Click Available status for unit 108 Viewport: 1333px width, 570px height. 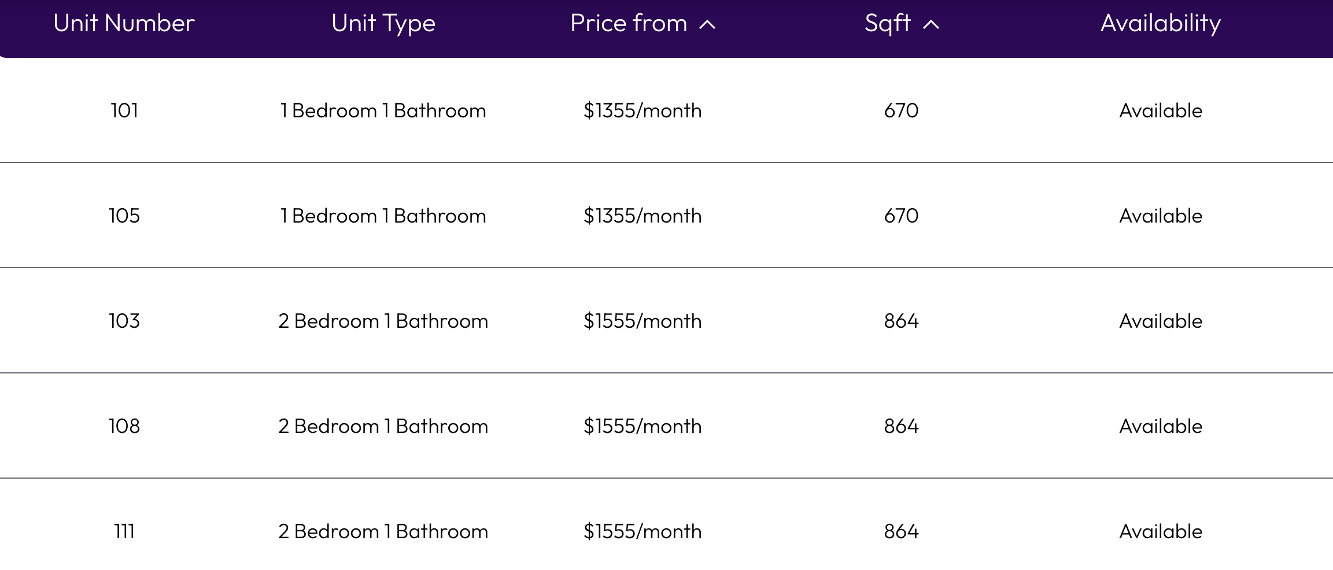(x=1160, y=426)
